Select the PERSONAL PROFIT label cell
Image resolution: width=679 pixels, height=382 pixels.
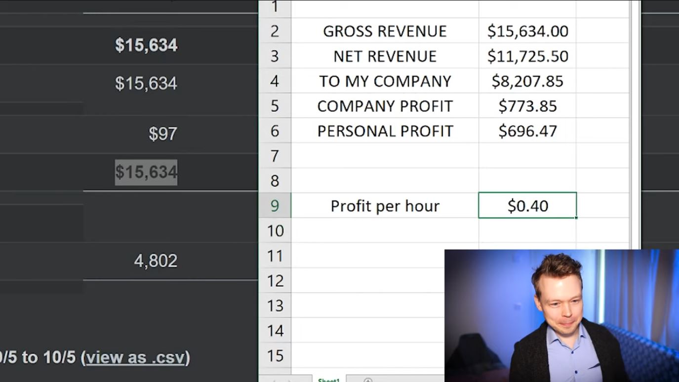tap(385, 131)
